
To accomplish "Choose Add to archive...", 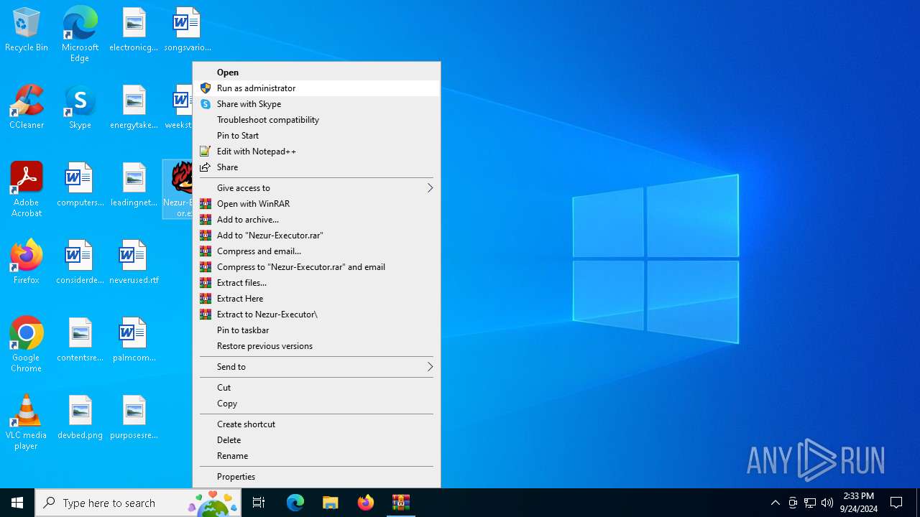I will [x=316, y=220].
